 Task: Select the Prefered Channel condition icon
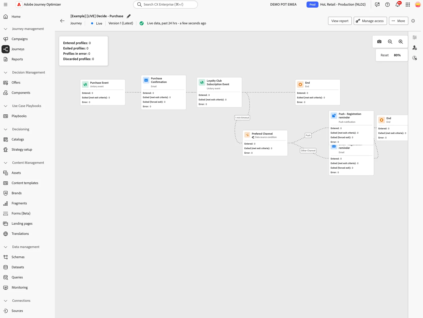click(247, 135)
